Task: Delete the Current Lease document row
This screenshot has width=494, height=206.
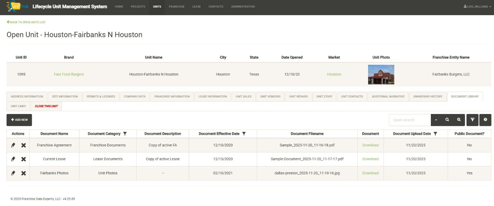Action: [x=23, y=159]
